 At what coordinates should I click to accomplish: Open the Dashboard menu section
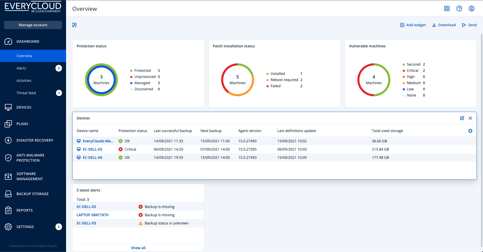(33, 41)
